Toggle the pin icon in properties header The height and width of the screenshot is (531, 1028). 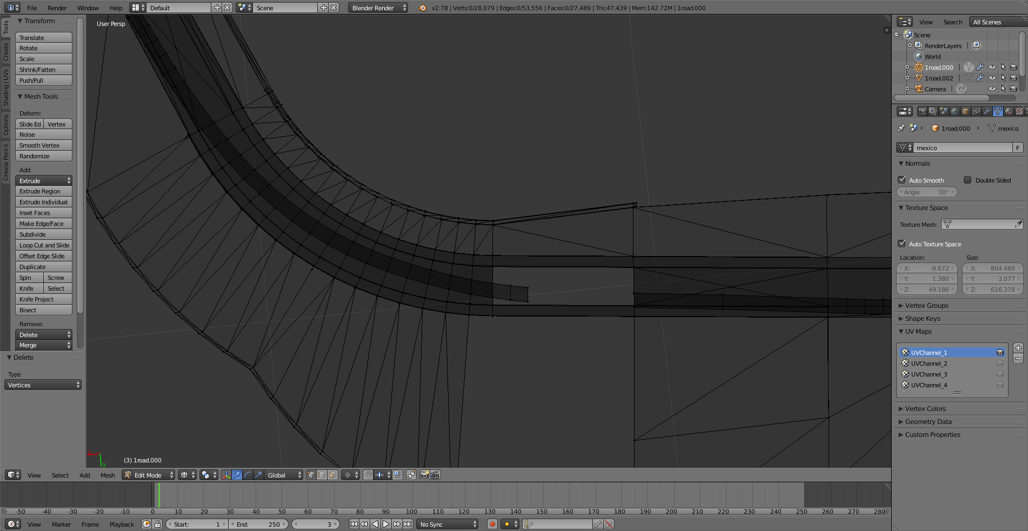click(901, 129)
